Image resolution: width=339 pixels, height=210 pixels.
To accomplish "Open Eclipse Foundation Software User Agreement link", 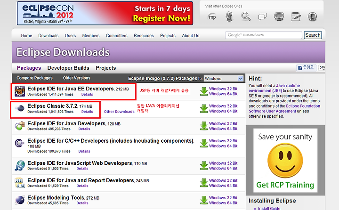I will click(x=284, y=109).
